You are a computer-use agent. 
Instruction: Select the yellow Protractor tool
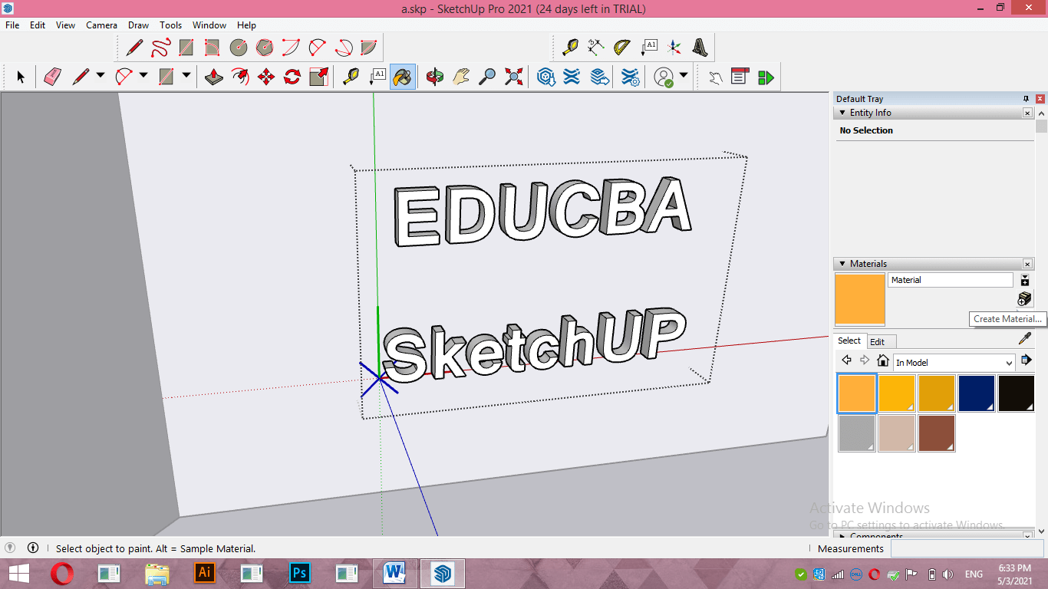pos(622,48)
